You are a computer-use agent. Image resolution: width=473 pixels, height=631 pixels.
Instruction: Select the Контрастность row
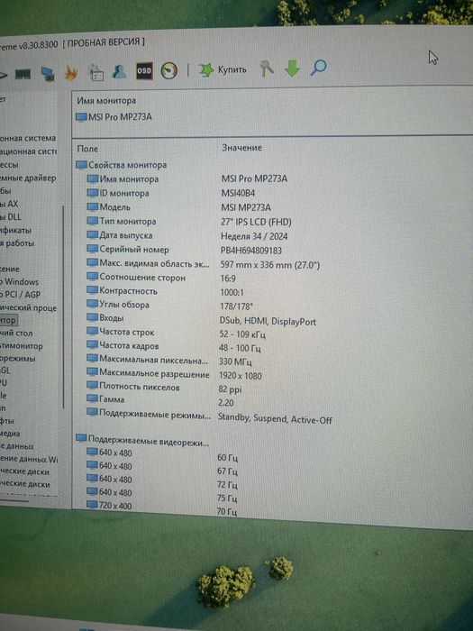click(165, 291)
